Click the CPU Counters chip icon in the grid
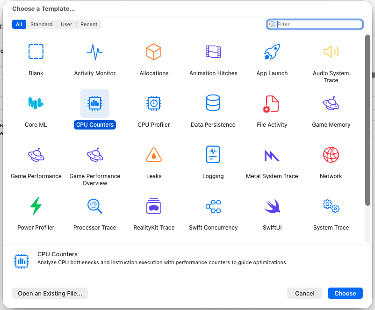The width and height of the screenshot is (375, 310). pyautogui.click(x=95, y=103)
